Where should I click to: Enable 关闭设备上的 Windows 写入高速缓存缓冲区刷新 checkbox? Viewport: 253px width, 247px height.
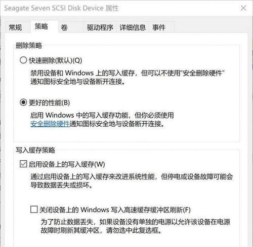point(34,209)
